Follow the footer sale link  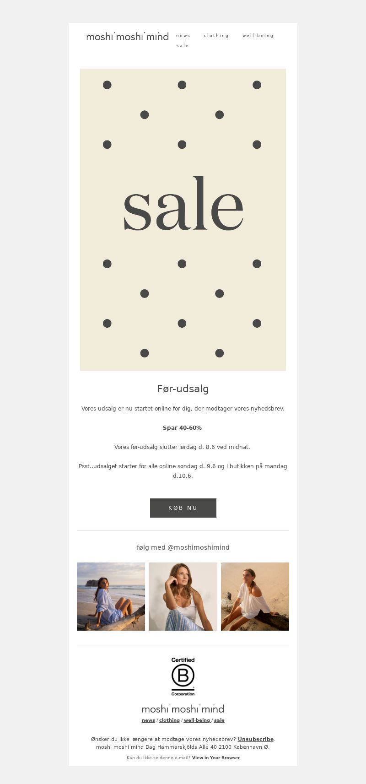pyautogui.click(x=219, y=720)
